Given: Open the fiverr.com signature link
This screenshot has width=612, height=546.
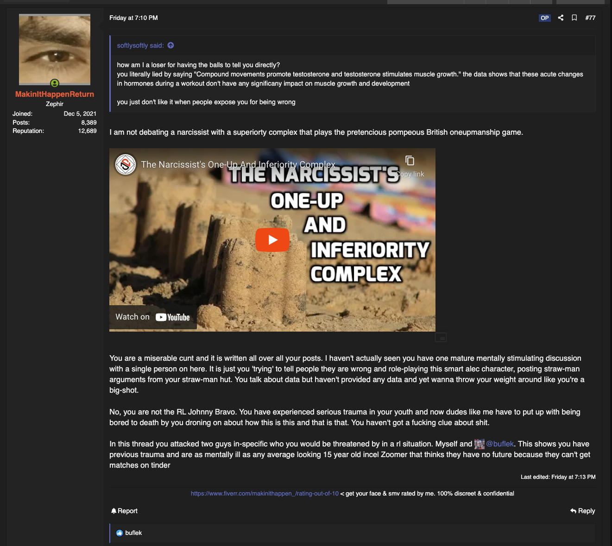Looking at the screenshot, I should (265, 494).
